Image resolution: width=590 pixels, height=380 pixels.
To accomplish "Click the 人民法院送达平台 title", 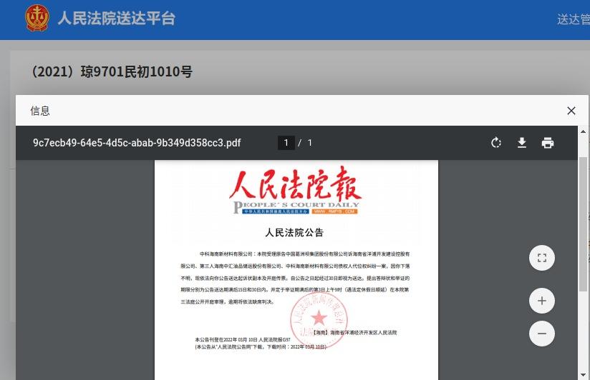I will pyautogui.click(x=116, y=19).
